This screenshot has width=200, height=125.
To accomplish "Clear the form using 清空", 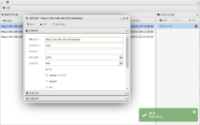I will point(43,24).
